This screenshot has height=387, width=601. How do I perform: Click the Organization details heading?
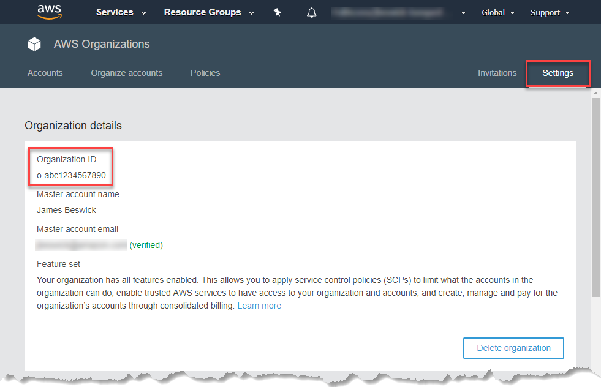tap(73, 126)
